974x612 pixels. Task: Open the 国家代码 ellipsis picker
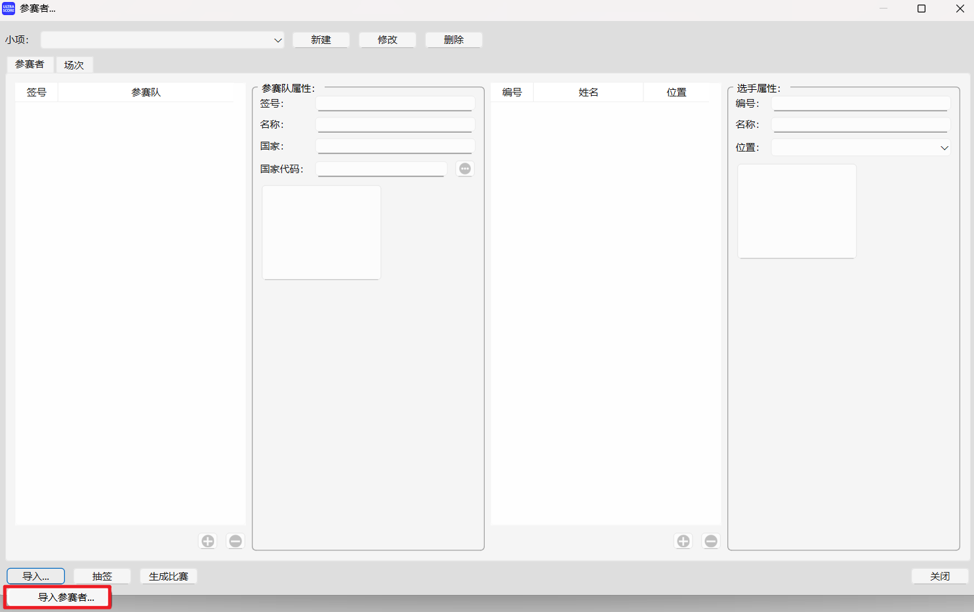[x=464, y=169]
